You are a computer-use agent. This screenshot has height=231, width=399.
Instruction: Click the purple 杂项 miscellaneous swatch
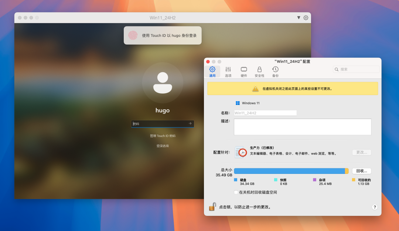pos(314,180)
